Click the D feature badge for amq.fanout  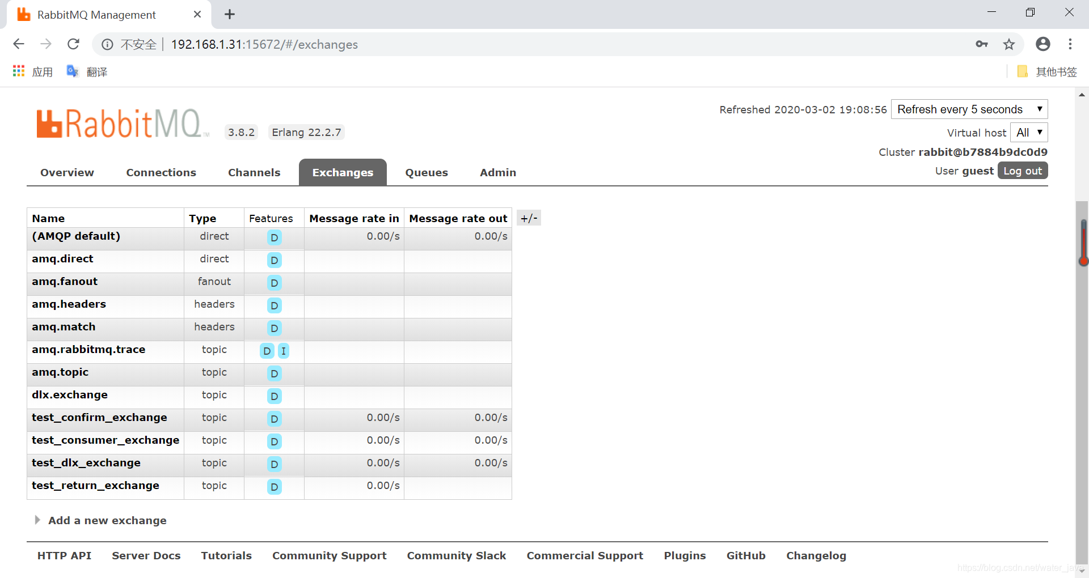coord(275,283)
